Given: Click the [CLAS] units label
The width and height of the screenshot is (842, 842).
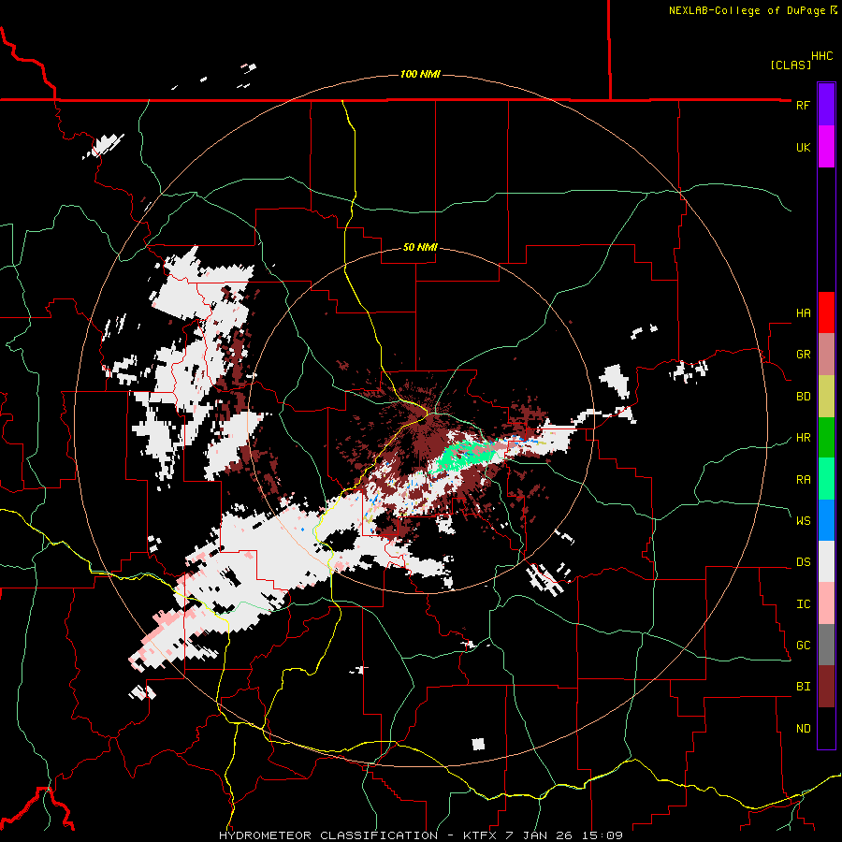Looking at the screenshot, I should [791, 65].
